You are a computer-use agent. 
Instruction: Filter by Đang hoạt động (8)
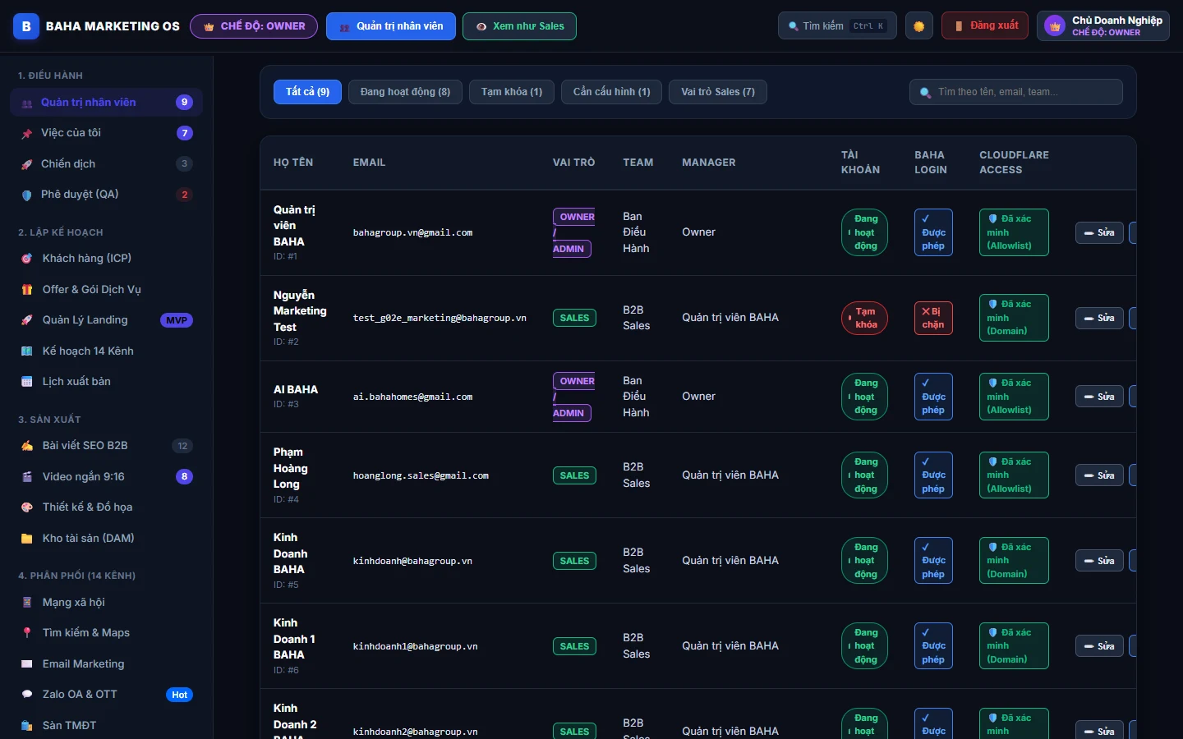point(405,92)
